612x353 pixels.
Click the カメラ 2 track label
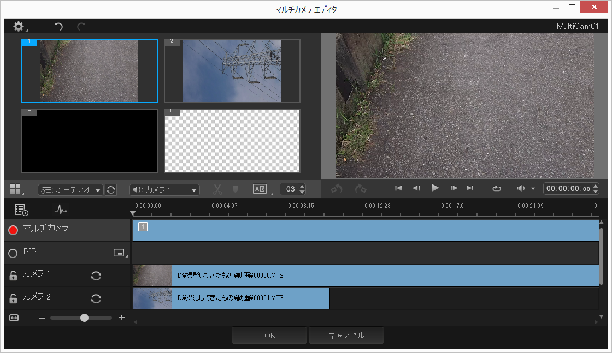(x=36, y=296)
